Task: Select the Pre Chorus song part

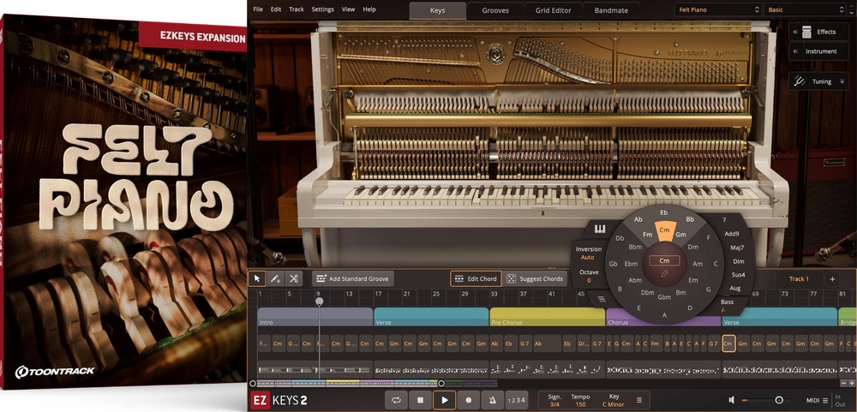Action: (x=547, y=317)
